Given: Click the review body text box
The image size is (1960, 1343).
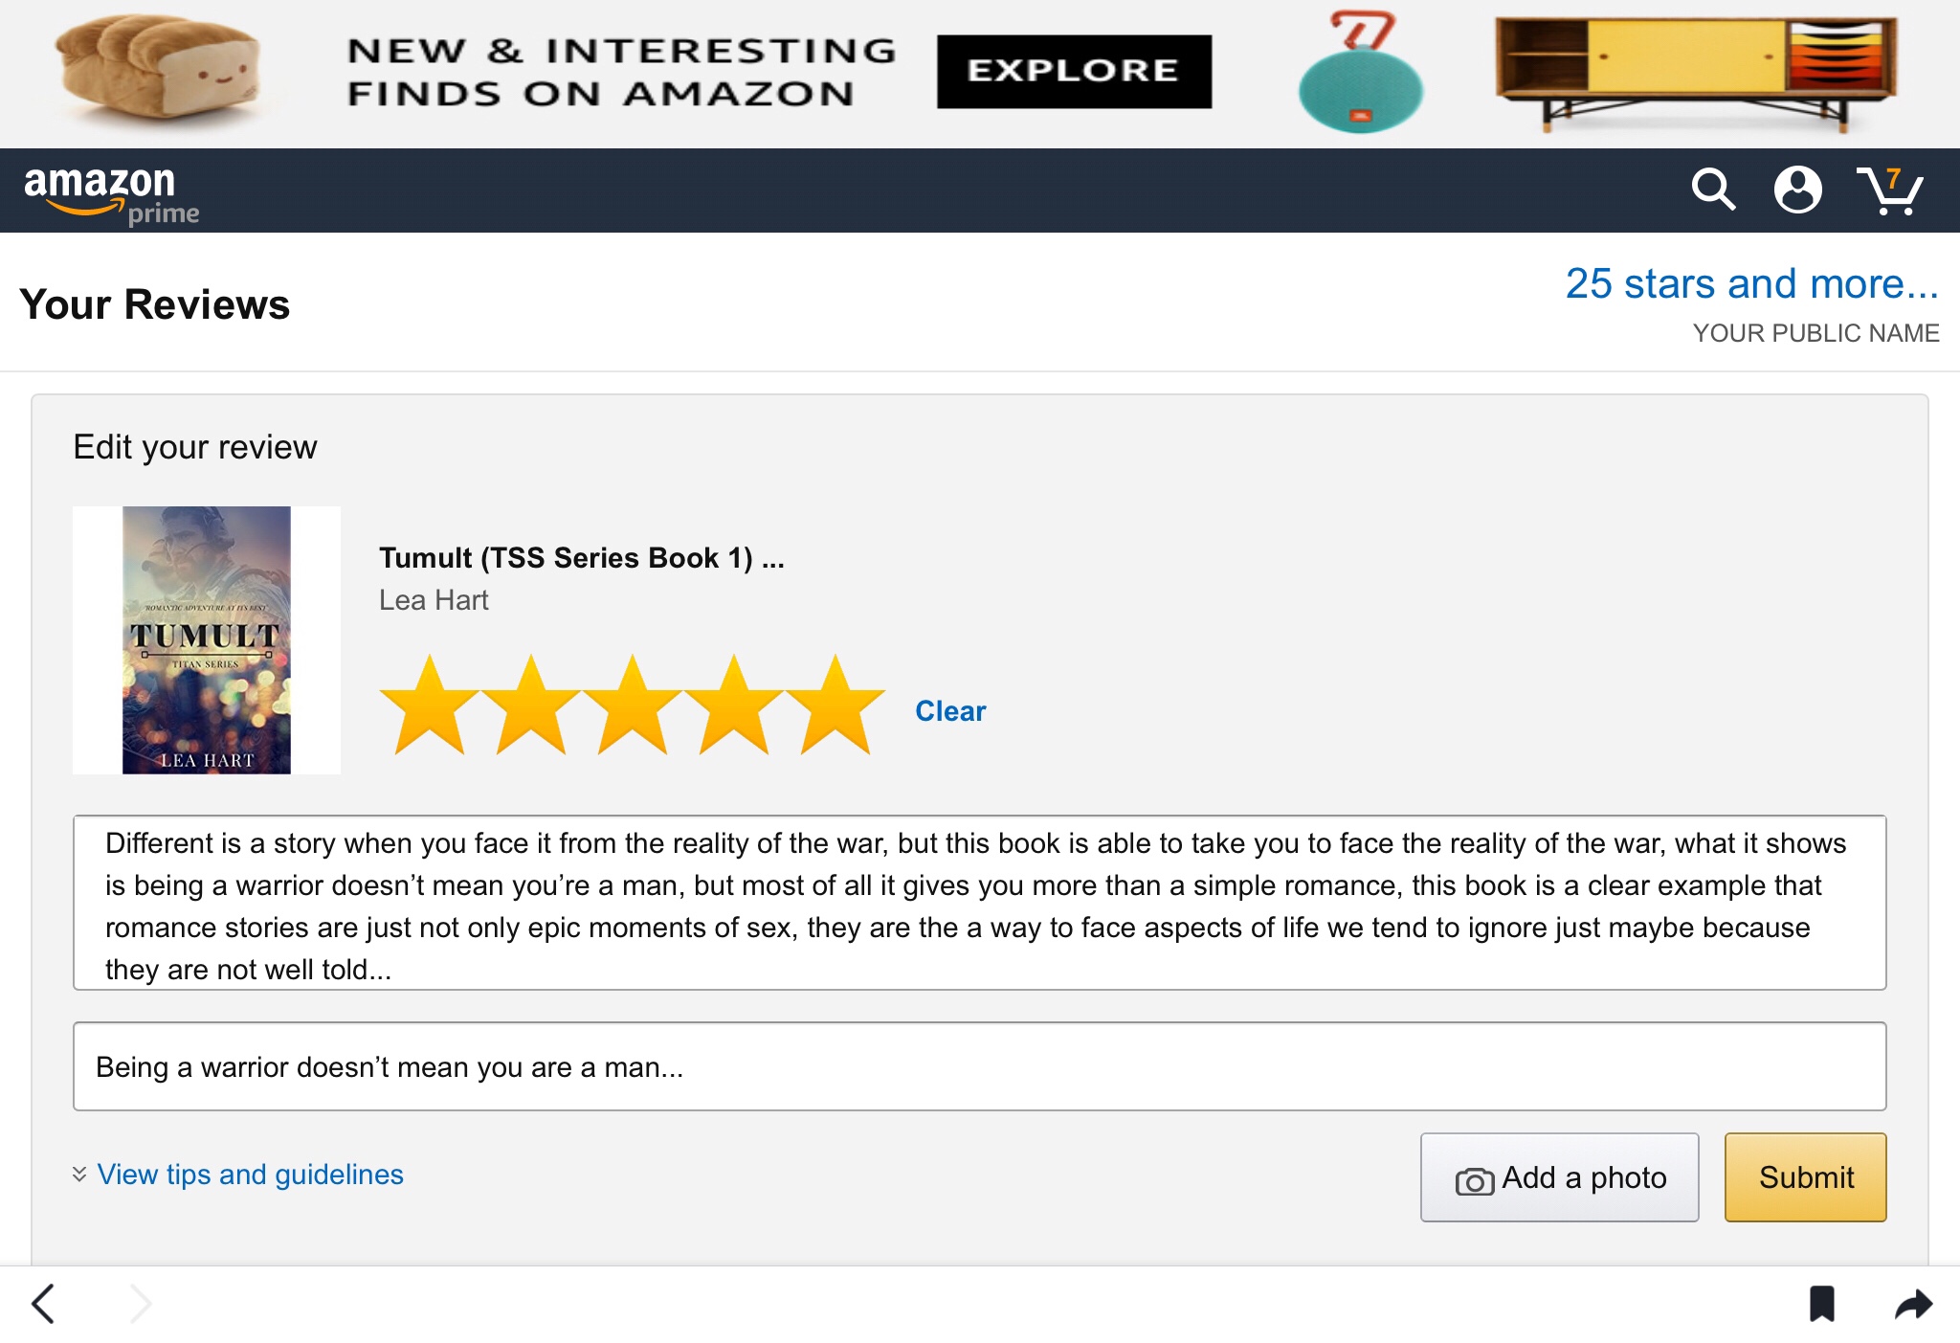Looking at the screenshot, I should click(979, 903).
